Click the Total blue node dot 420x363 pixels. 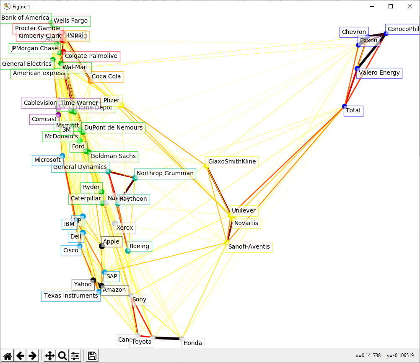tap(345, 106)
